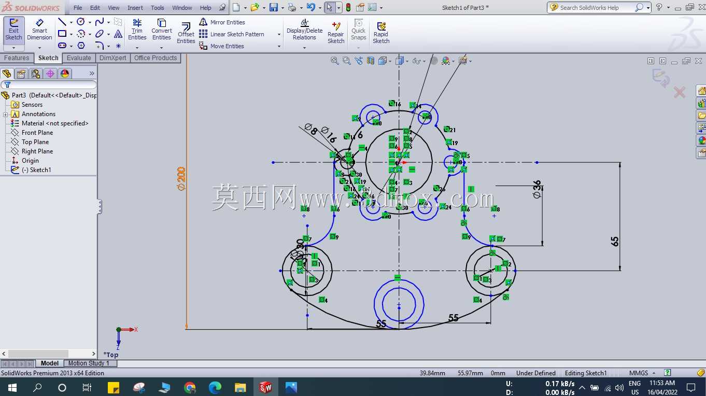The image size is (706, 396).
Task: Select the Circle sketch tool
Action: 81,22
